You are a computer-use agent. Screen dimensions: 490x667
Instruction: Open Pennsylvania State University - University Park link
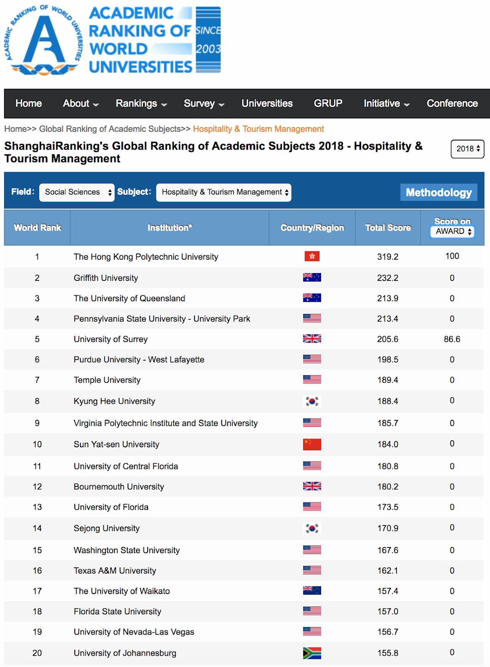(162, 319)
